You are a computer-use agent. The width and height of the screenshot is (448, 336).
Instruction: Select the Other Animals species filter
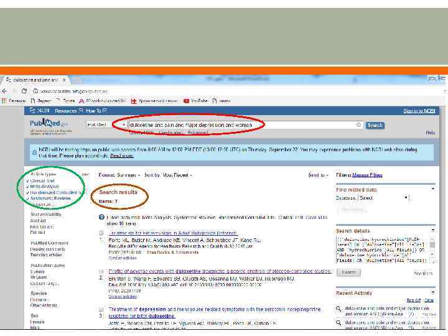tap(44, 305)
